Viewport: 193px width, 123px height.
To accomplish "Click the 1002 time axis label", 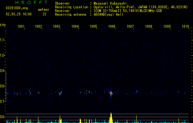I will point(39,26).
